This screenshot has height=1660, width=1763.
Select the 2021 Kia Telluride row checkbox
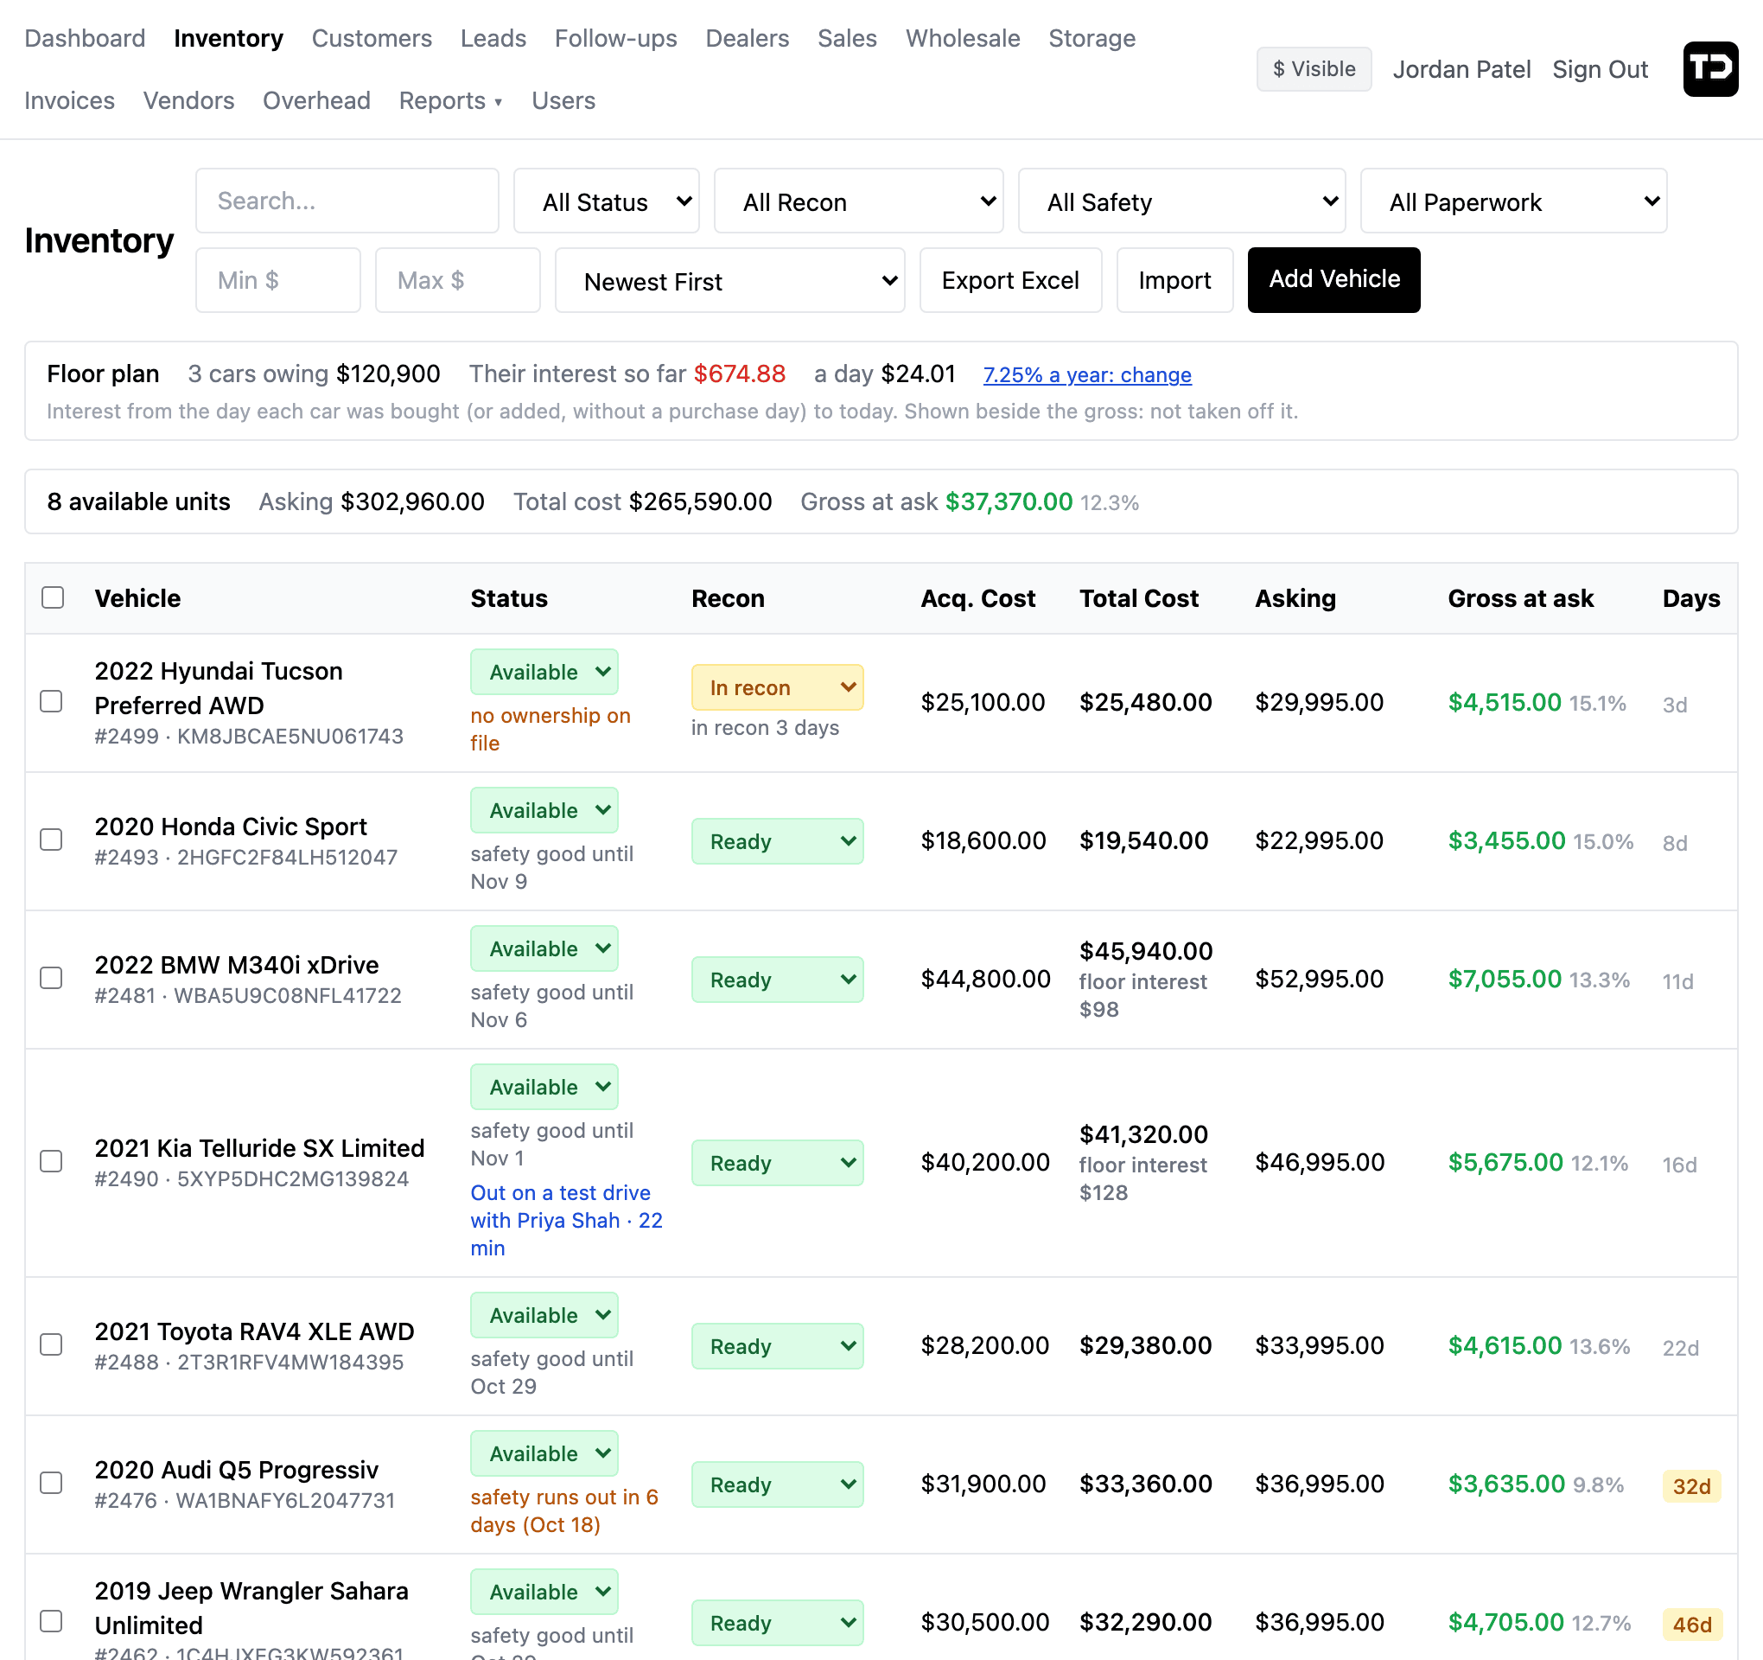pyautogui.click(x=52, y=1161)
